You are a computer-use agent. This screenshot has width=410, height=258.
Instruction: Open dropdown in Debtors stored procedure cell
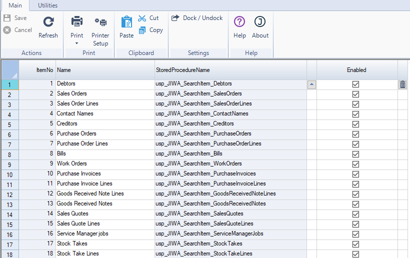(311, 84)
